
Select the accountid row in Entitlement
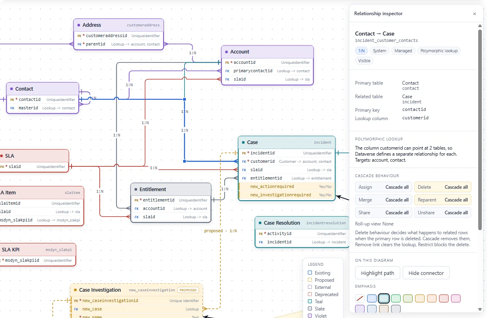pos(171,209)
